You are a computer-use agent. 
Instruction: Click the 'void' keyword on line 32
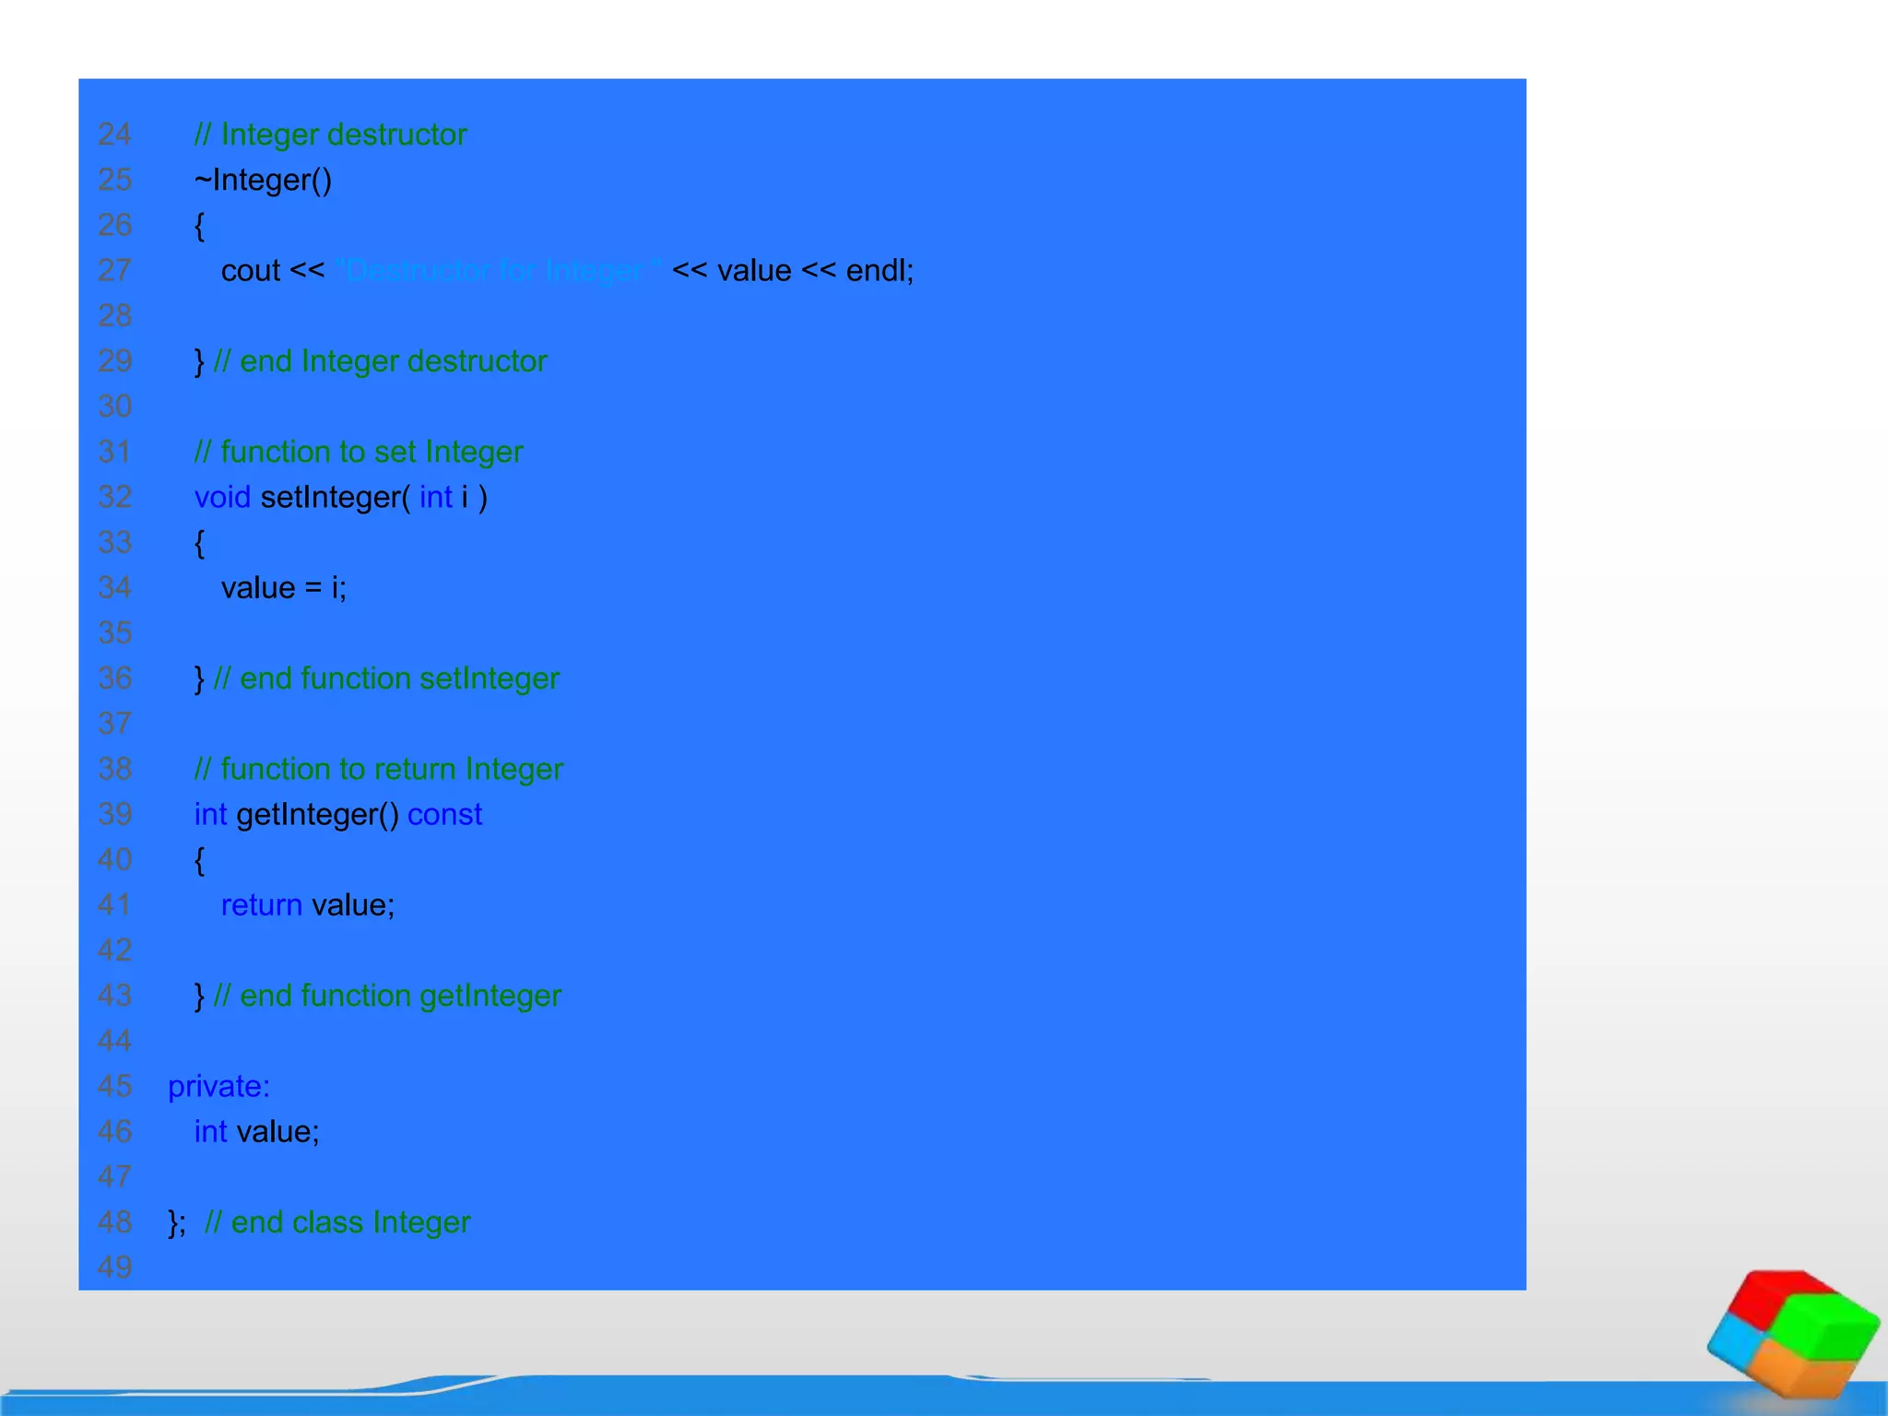click(x=222, y=498)
